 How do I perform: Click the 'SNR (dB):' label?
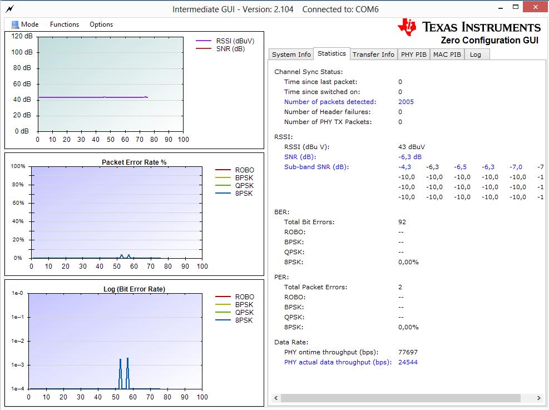coord(300,157)
